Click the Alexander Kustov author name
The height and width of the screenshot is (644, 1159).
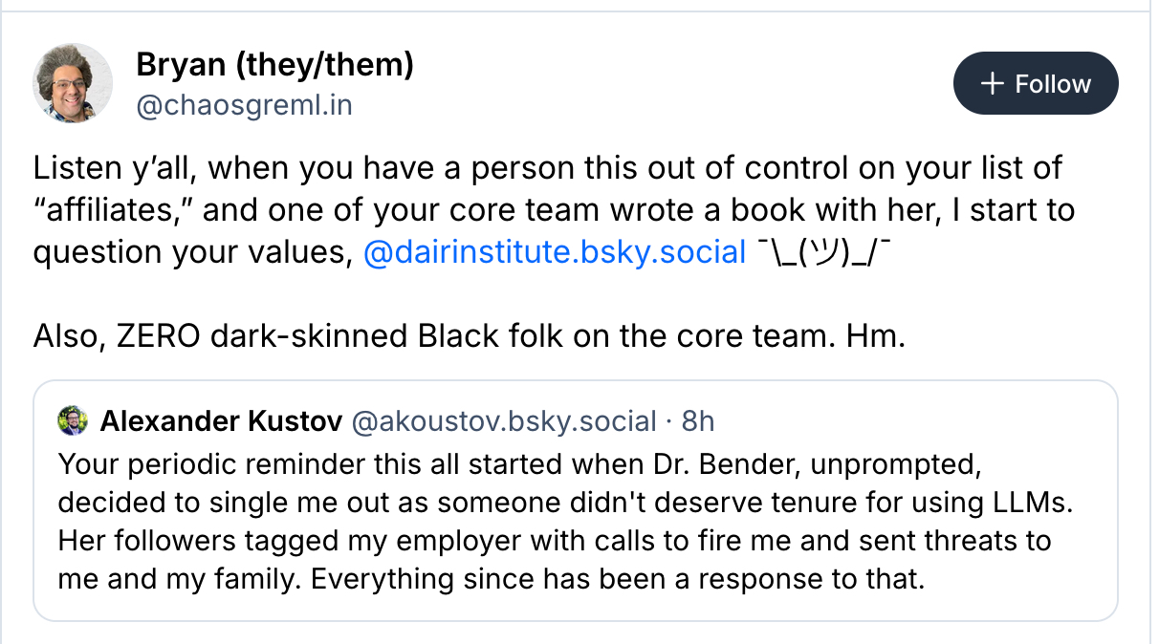point(219,420)
